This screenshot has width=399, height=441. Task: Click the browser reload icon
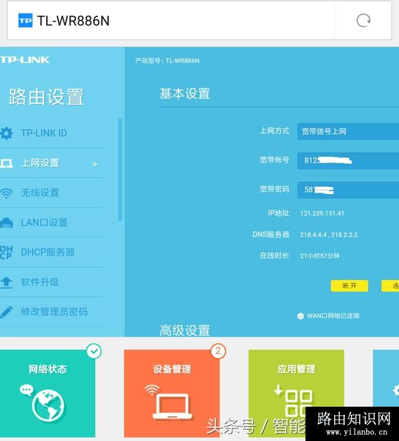pyautogui.click(x=363, y=21)
